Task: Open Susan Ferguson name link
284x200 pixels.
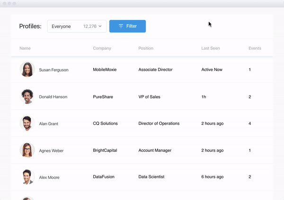Action: coord(53,70)
